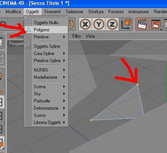
Task: Choose Poligono from the Oggetti menu
Action: tap(46, 30)
